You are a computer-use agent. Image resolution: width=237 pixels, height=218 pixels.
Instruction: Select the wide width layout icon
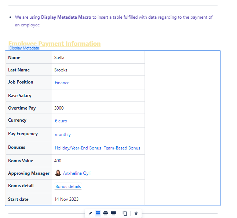pos(106,213)
